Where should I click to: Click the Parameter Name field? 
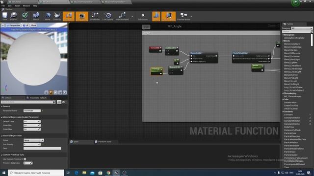pyautogui.click(x=32, y=111)
